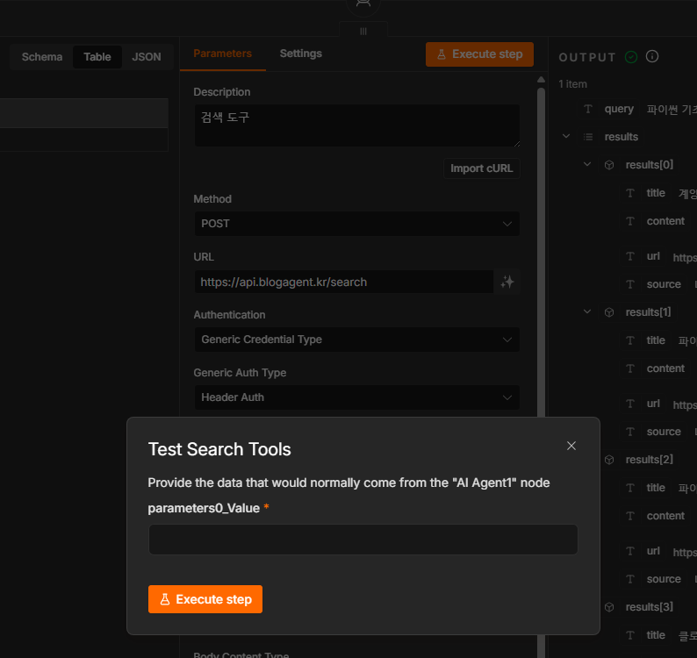Click the results[0] object cube icon
This screenshot has height=658, width=697.
point(609,165)
